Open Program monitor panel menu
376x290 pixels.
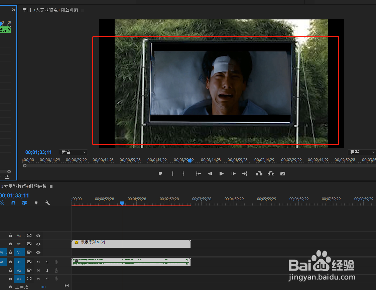coord(83,10)
